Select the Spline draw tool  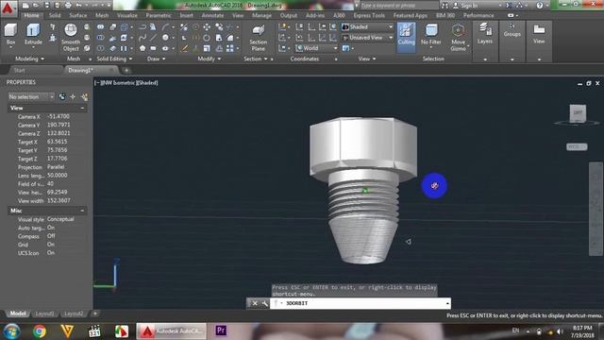pyautogui.click(x=143, y=38)
